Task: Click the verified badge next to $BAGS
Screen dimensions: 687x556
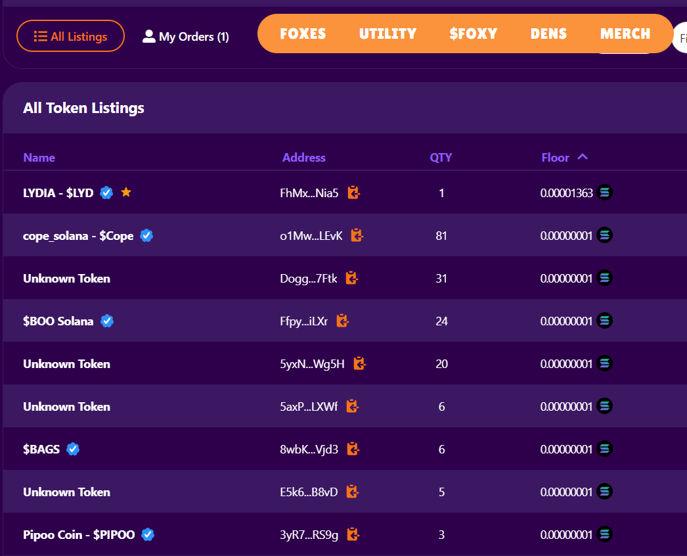Action: [73, 449]
